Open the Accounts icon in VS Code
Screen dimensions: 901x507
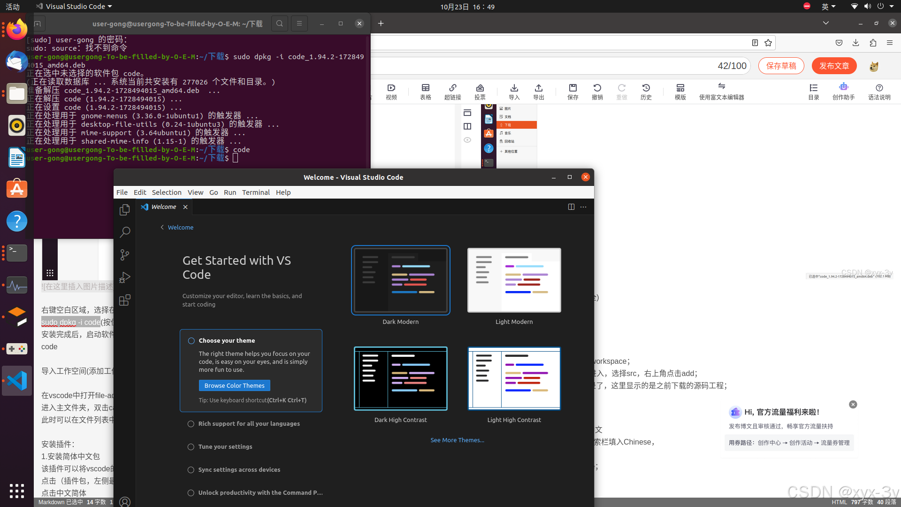[125, 501]
